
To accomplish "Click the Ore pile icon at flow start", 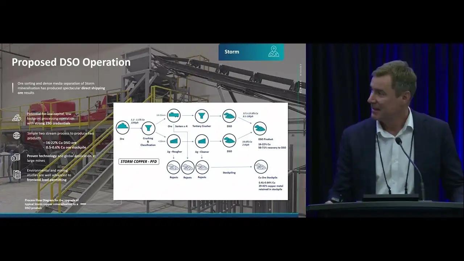I will click(x=123, y=128).
